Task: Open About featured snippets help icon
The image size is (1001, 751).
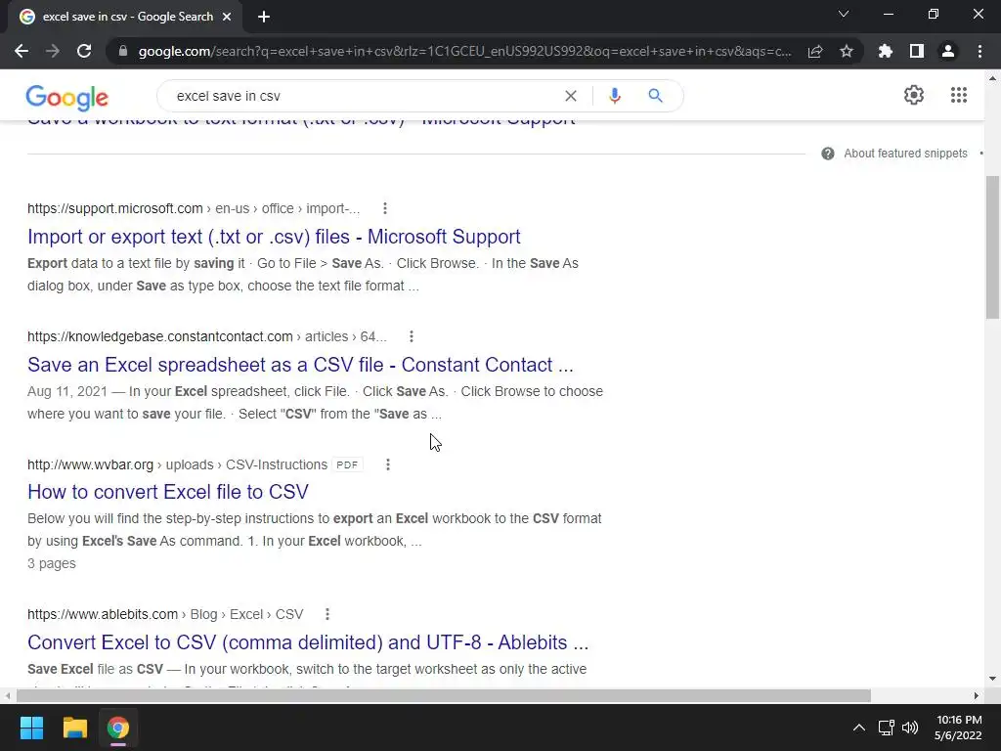Action: click(x=827, y=154)
